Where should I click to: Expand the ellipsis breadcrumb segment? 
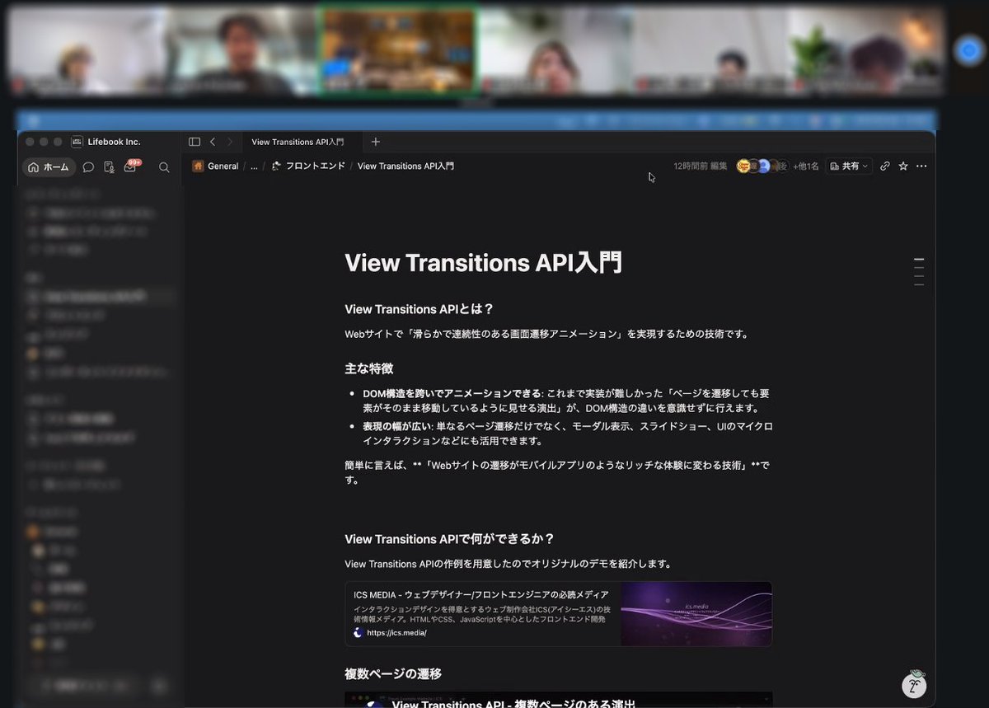tap(254, 166)
